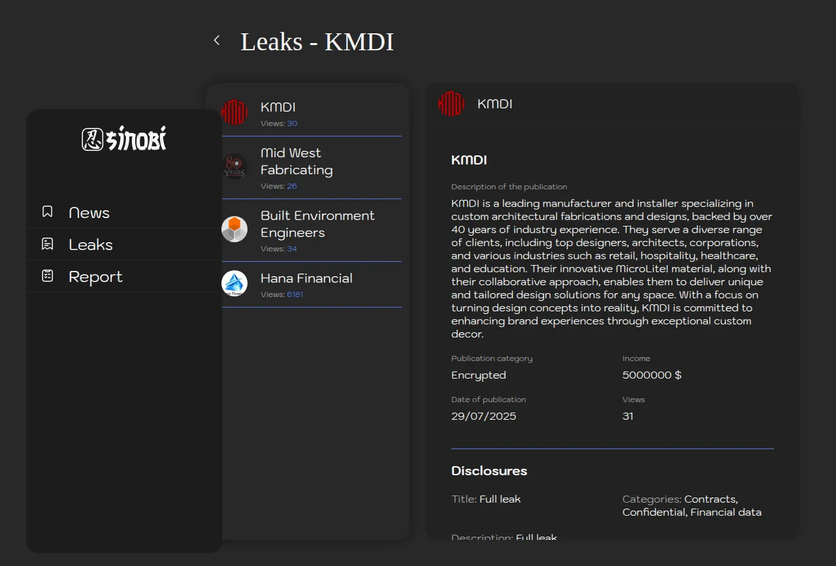Click the Disclosures section heading
This screenshot has height=566, width=836.
coord(489,471)
